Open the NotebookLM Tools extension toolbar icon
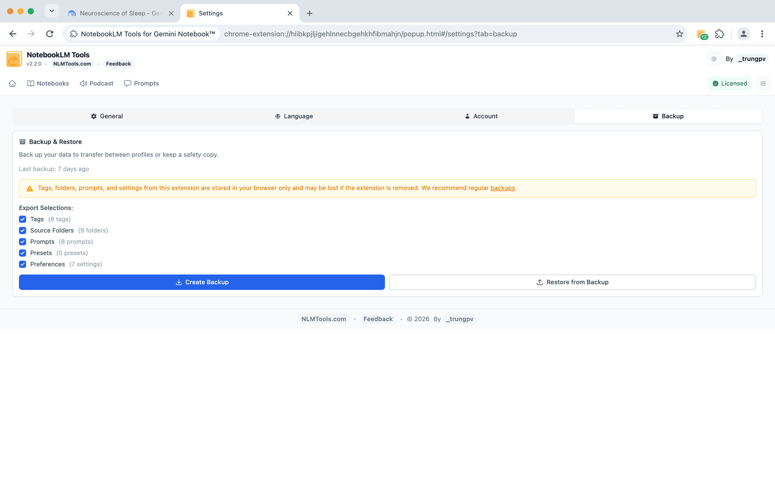The height and width of the screenshot is (484, 775). [x=702, y=34]
